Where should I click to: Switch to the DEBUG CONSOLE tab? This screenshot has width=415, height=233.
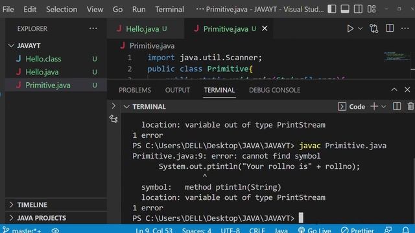pyautogui.click(x=274, y=90)
